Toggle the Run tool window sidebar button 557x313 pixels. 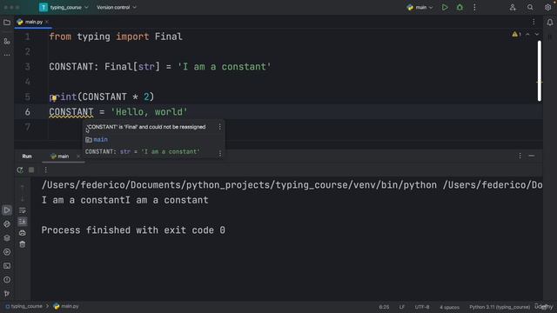point(7,210)
